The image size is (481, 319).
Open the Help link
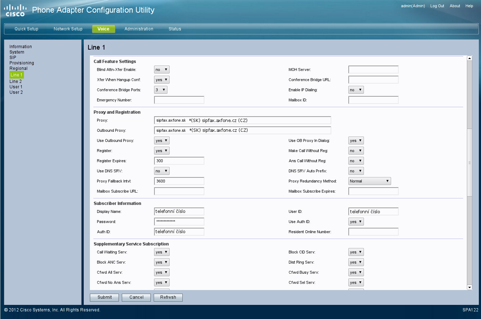(x=469, y=6)
